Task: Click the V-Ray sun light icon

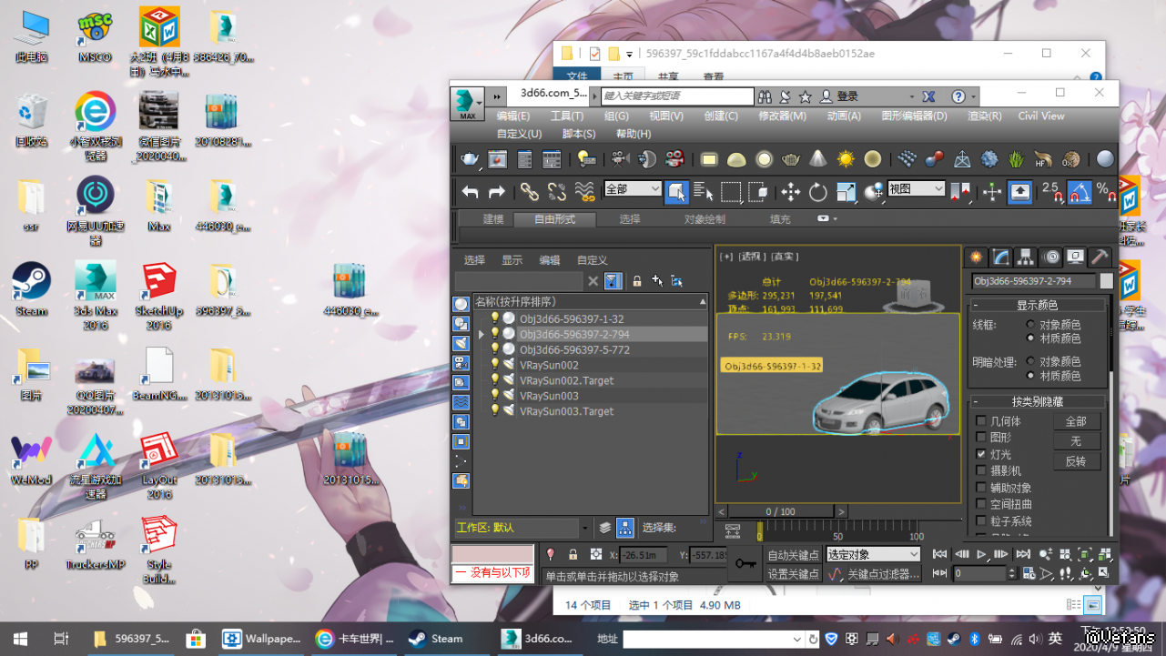Action: pyautogui.click(x=846, y=159)
